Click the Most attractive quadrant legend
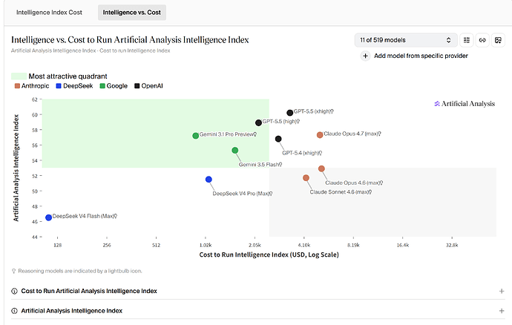This screenshot has width=512, height=325. (59, 76)
